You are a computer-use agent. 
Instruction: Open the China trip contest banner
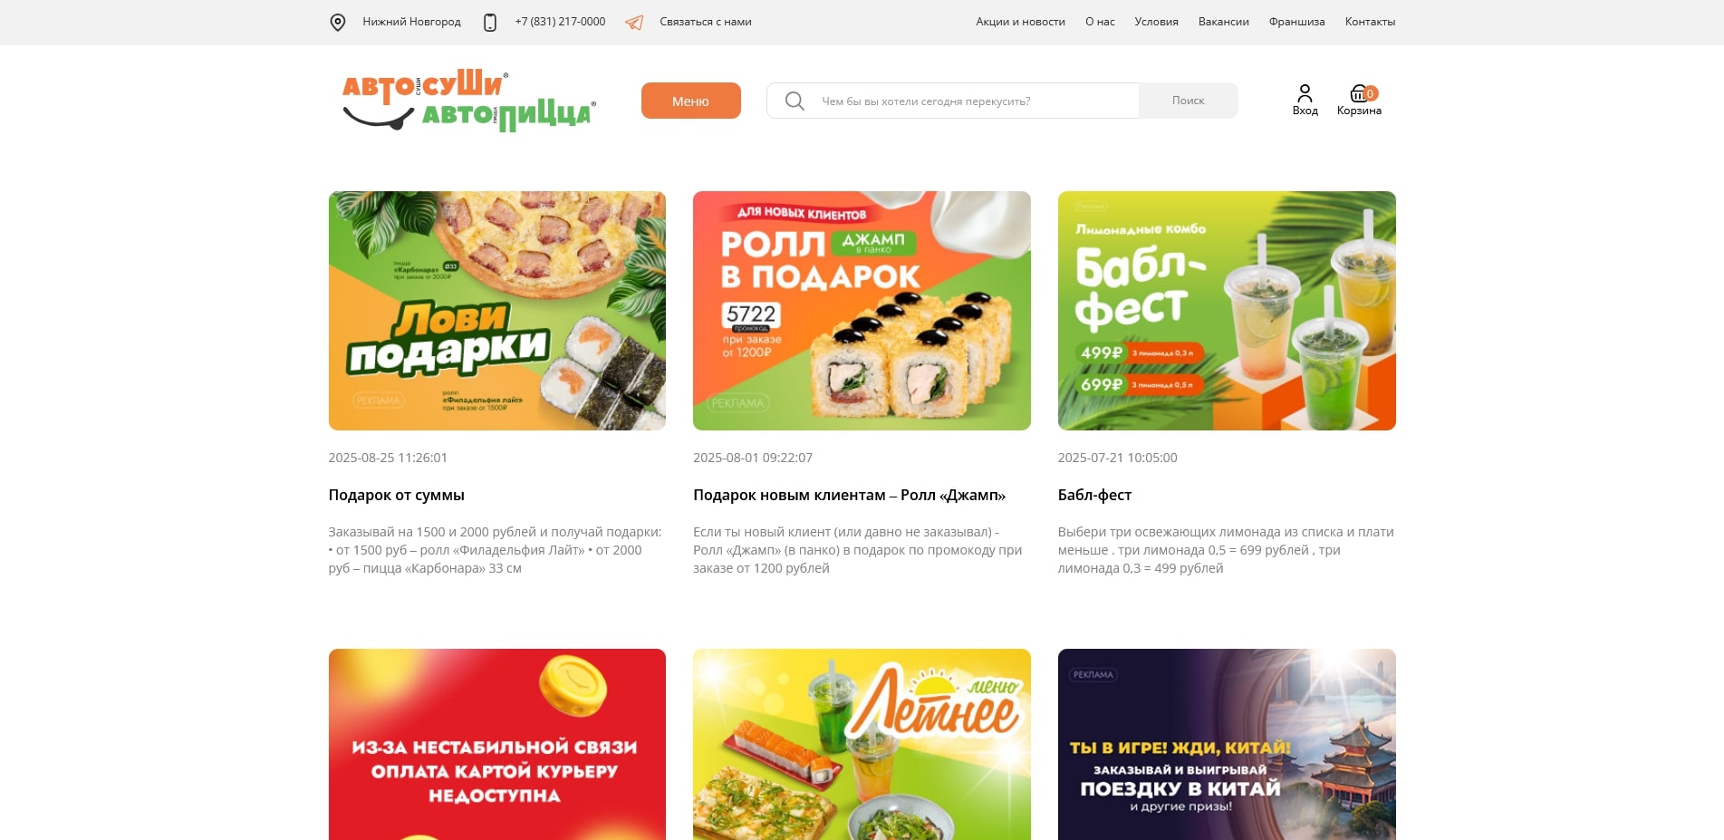[x=1227, y=744]
